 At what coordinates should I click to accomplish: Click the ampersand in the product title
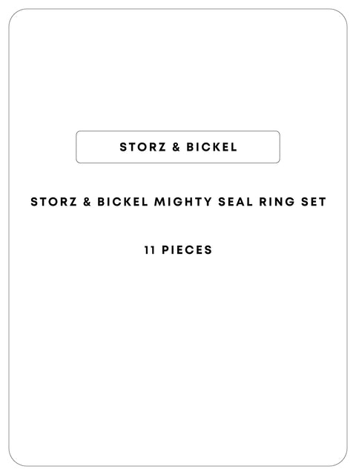(x=88, y=202)
